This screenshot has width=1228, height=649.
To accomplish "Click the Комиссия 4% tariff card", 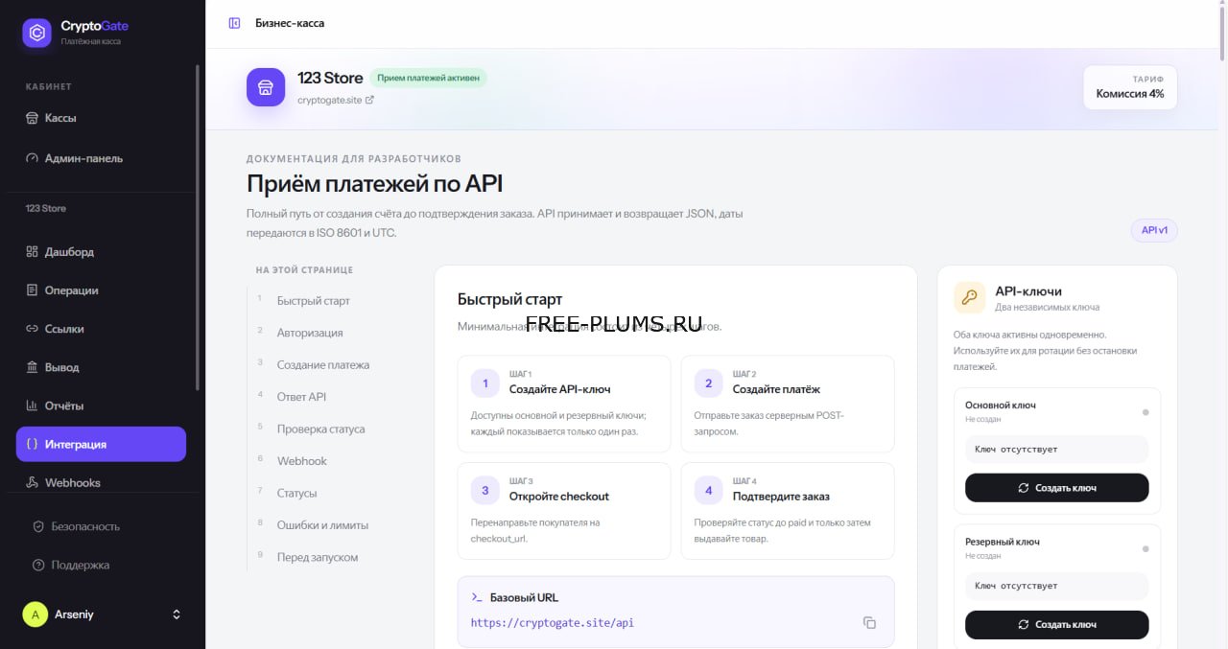I will (x=1130, y=87).
